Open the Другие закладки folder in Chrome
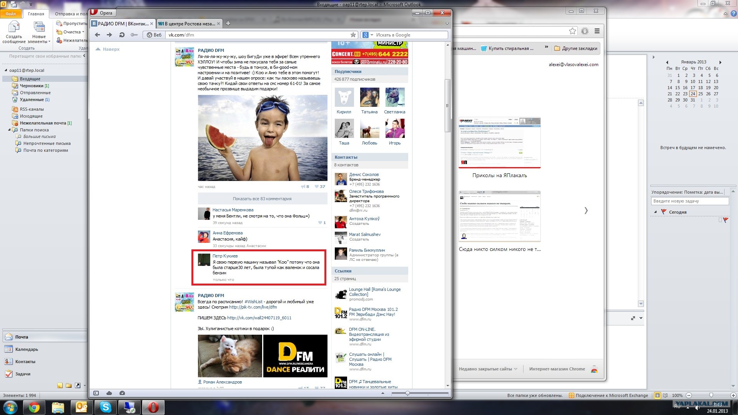 575,48
